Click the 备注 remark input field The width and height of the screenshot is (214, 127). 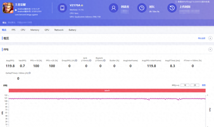pyautogui.click(x=20, y=22)
